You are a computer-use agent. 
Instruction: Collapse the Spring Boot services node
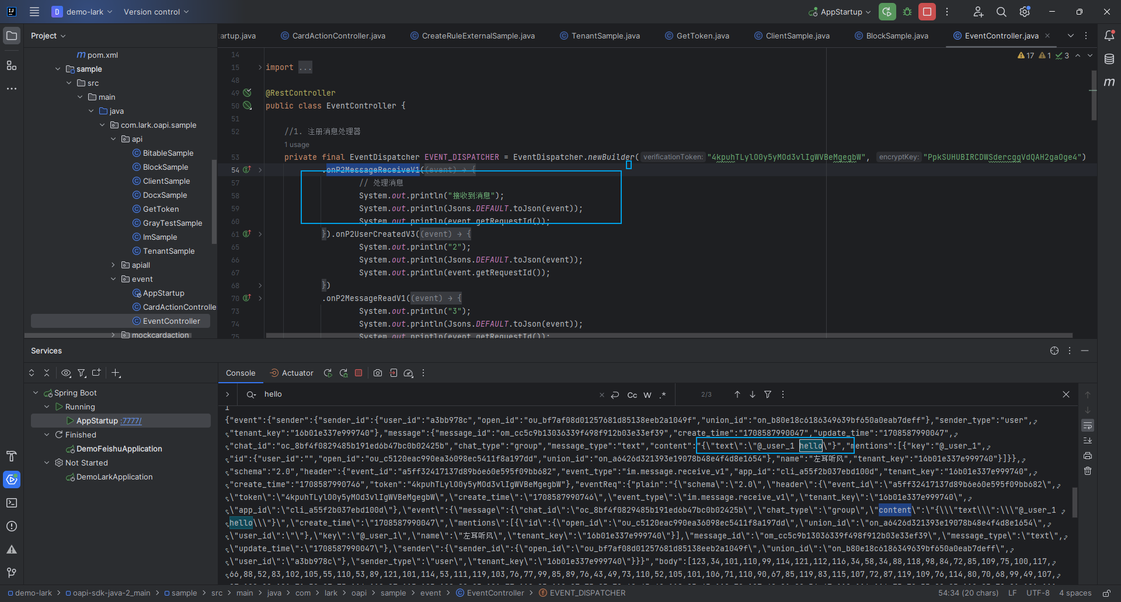[x=36, y=393]
